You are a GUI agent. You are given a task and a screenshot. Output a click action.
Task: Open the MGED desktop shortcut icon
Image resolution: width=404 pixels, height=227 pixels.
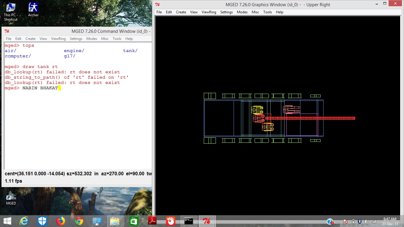tap(11, 198)
